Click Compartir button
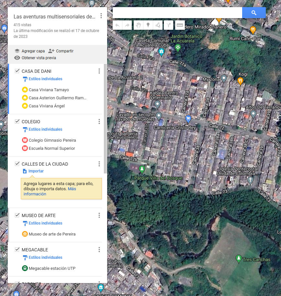281x296 pixels. [61, 51]
